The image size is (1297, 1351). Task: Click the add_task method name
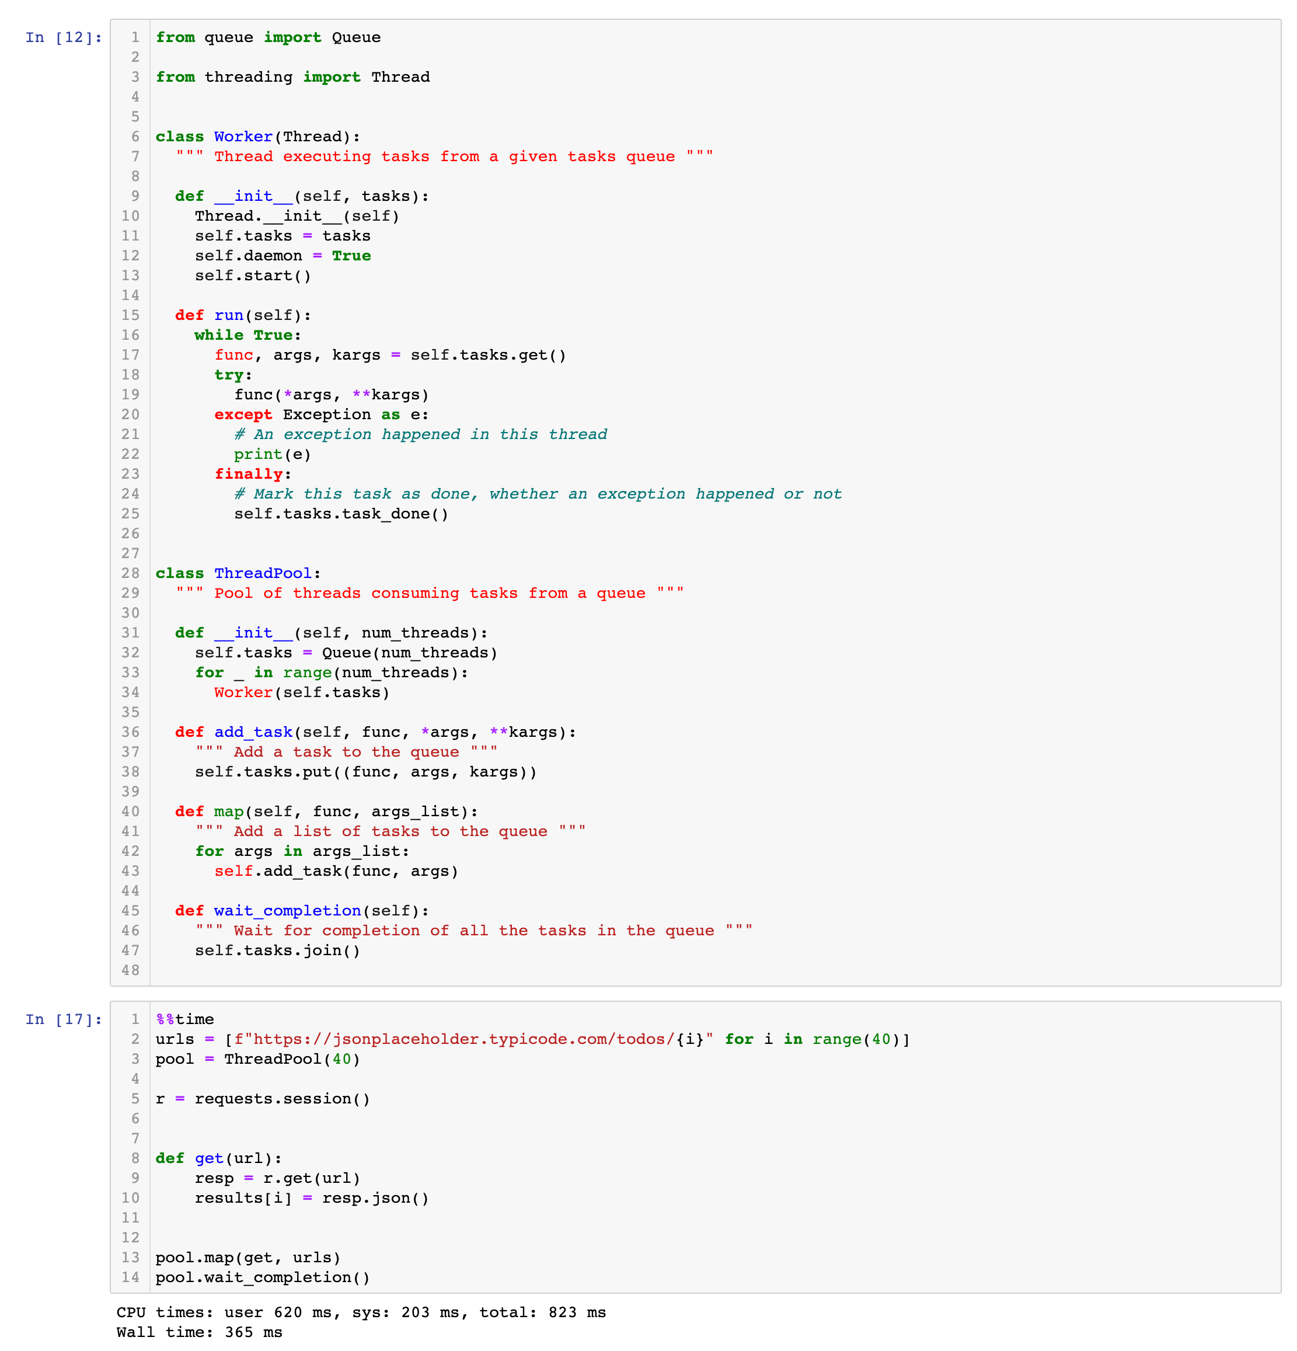pyautogui.click(x=253, y=732)
